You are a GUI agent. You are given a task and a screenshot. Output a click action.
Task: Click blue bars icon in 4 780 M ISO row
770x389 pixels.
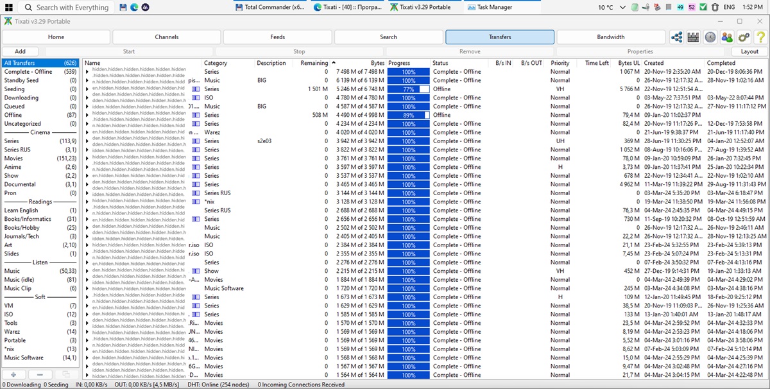tap(196, 98)
